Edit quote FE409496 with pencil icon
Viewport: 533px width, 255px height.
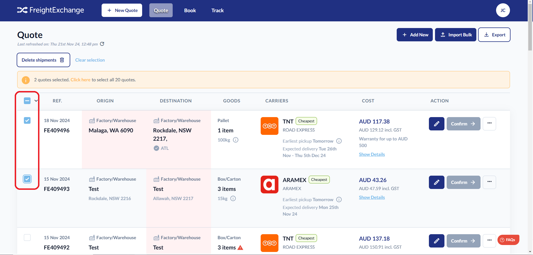(x=437, y=124)
